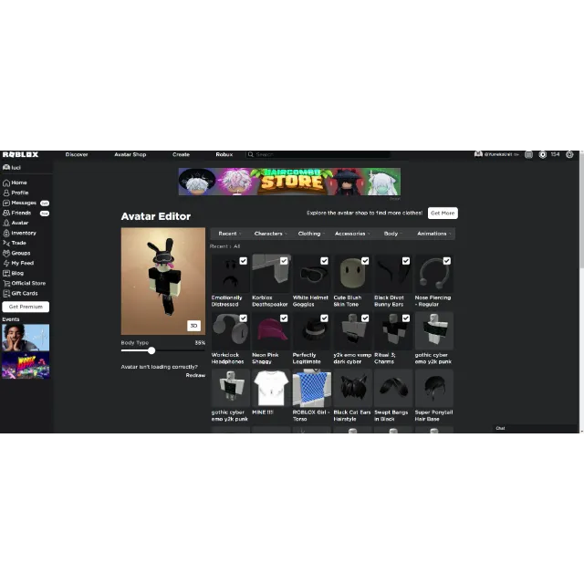Image resolution: width=584 pixels, height=584 pixels.
Task: Uncheck Ritual 3; Charms item
Action: (x=406, y=318)
